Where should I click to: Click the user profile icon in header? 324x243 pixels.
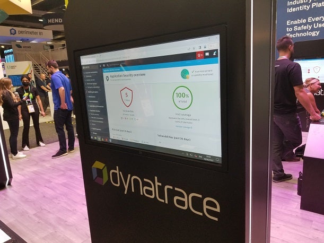click(x=215, y=53)
